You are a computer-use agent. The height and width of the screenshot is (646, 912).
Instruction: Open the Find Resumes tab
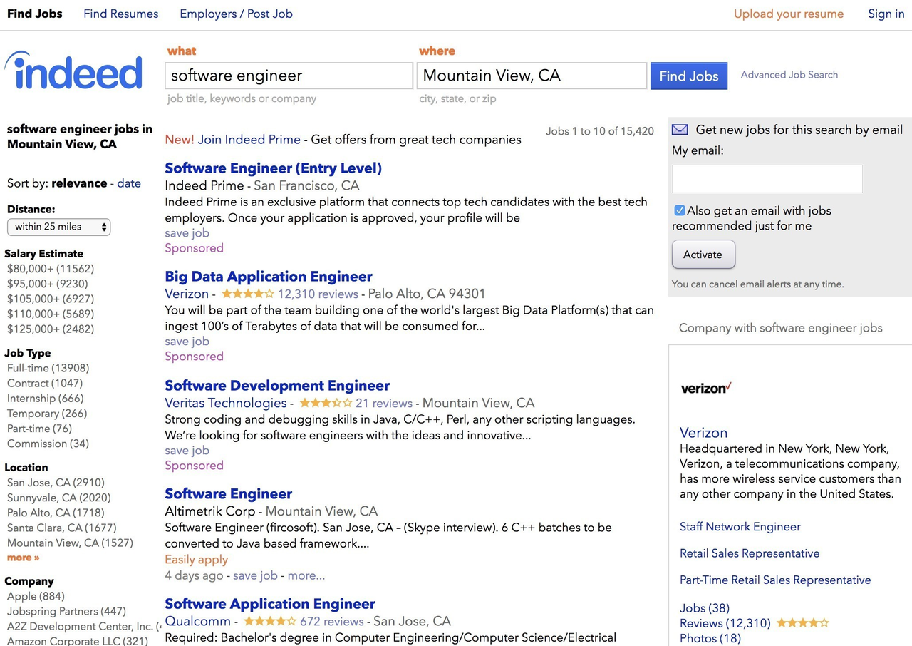click(x=120, y=14)
